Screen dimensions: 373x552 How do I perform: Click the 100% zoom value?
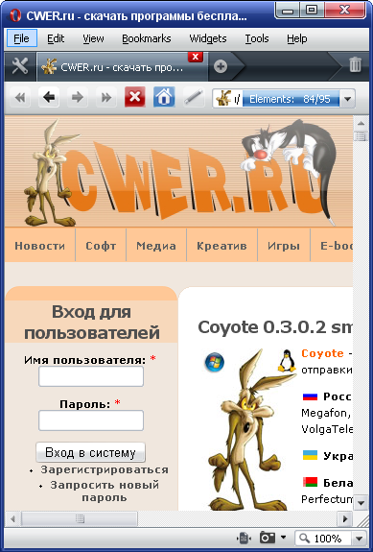[x=327, y=539]
